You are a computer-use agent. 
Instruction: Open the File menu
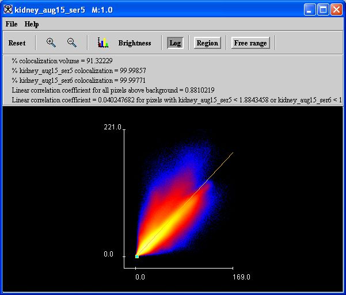pos(12,24)
